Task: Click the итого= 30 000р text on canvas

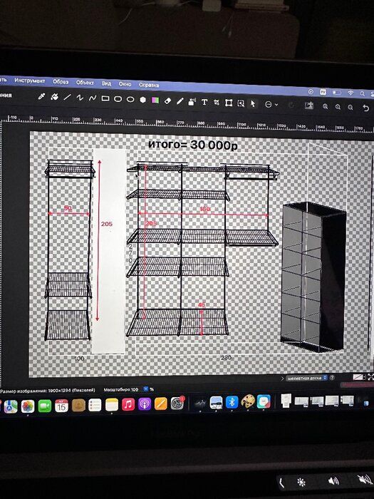Action: point(193,145)
